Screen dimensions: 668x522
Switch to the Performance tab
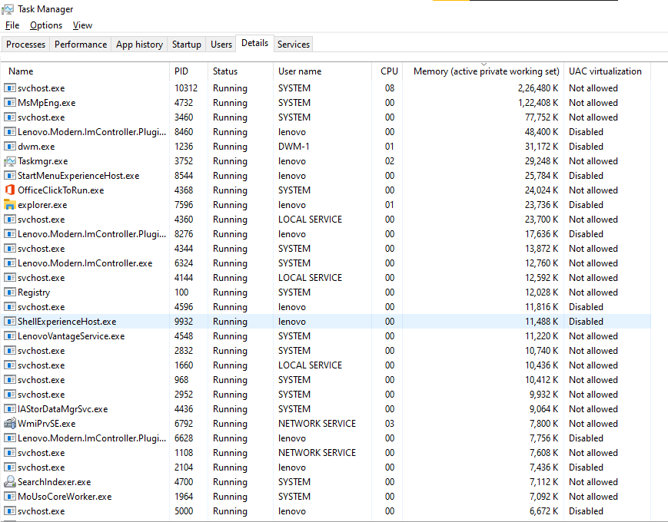tap(81, 45)
